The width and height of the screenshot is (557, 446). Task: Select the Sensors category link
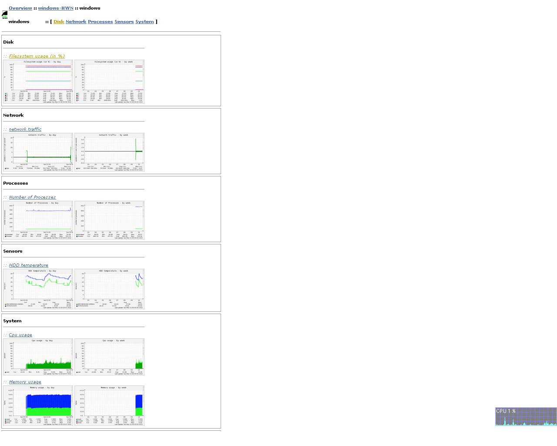tap(124, 22)
